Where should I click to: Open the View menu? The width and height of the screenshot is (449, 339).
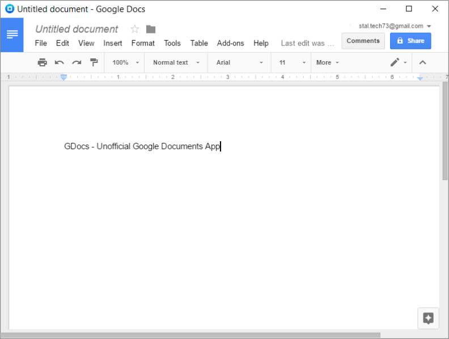86,43
